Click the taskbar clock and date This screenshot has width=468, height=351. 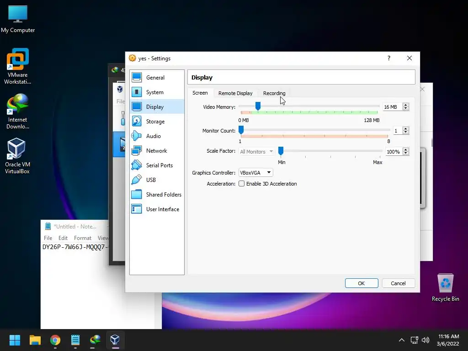[448, 340]
